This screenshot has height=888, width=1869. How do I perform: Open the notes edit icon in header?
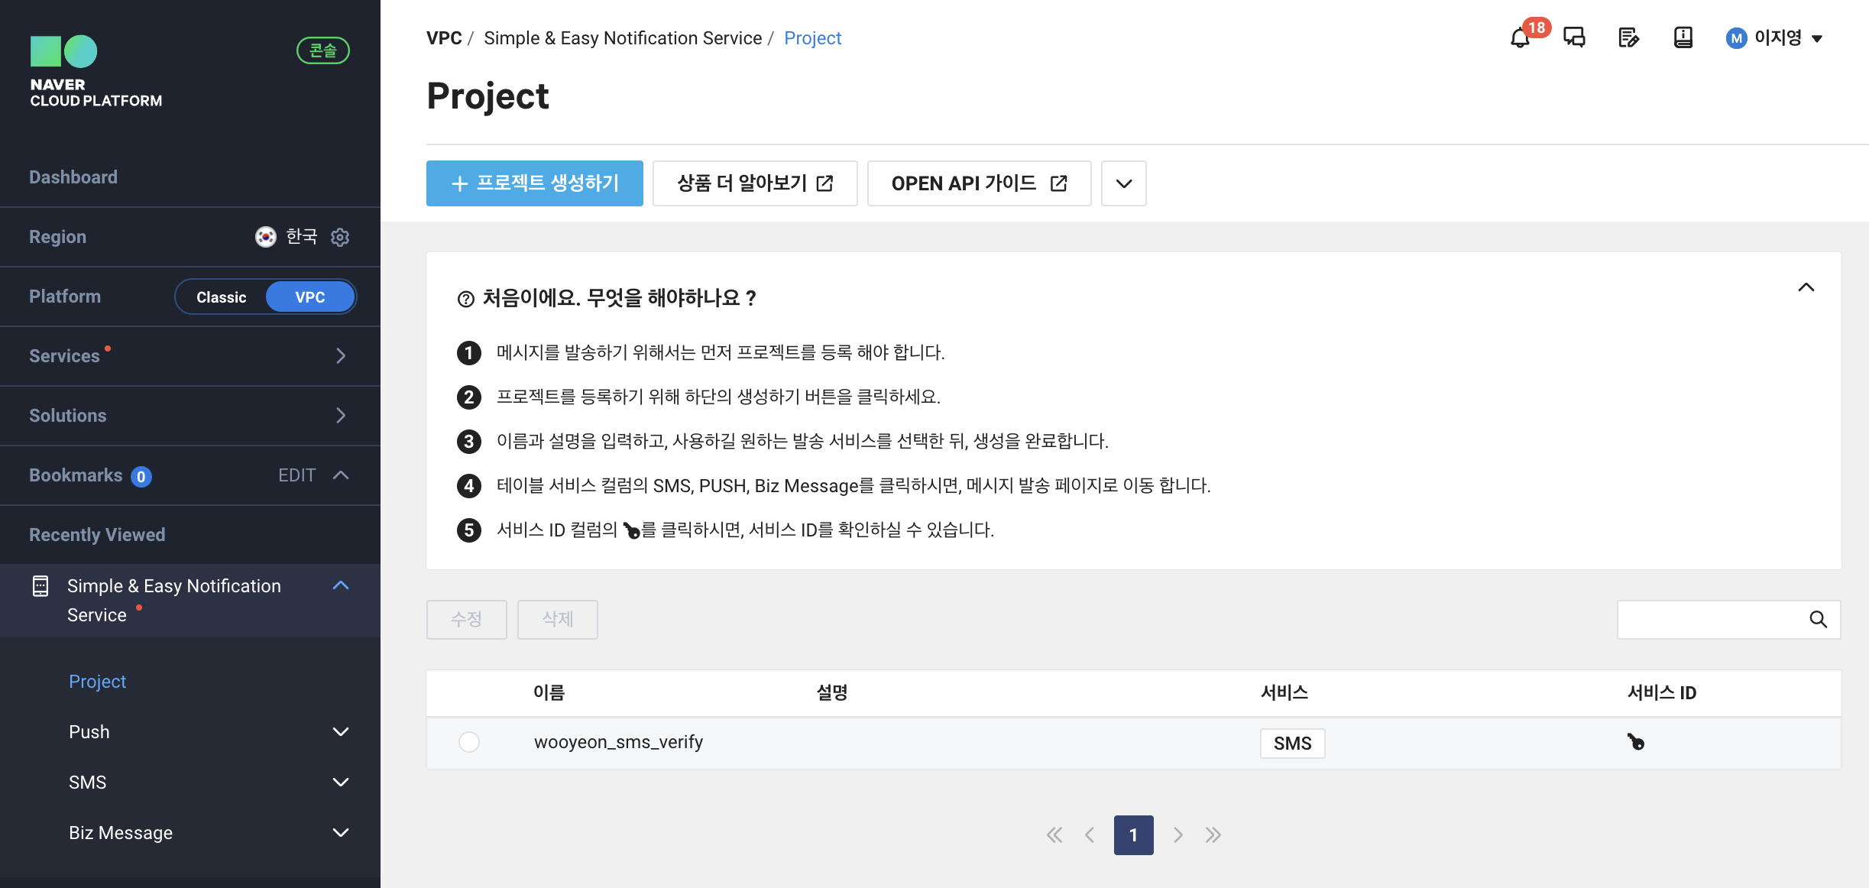pos(1628,37)
